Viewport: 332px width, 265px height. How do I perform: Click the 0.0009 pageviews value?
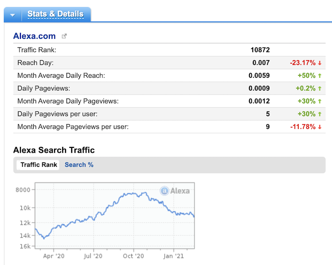259,88
